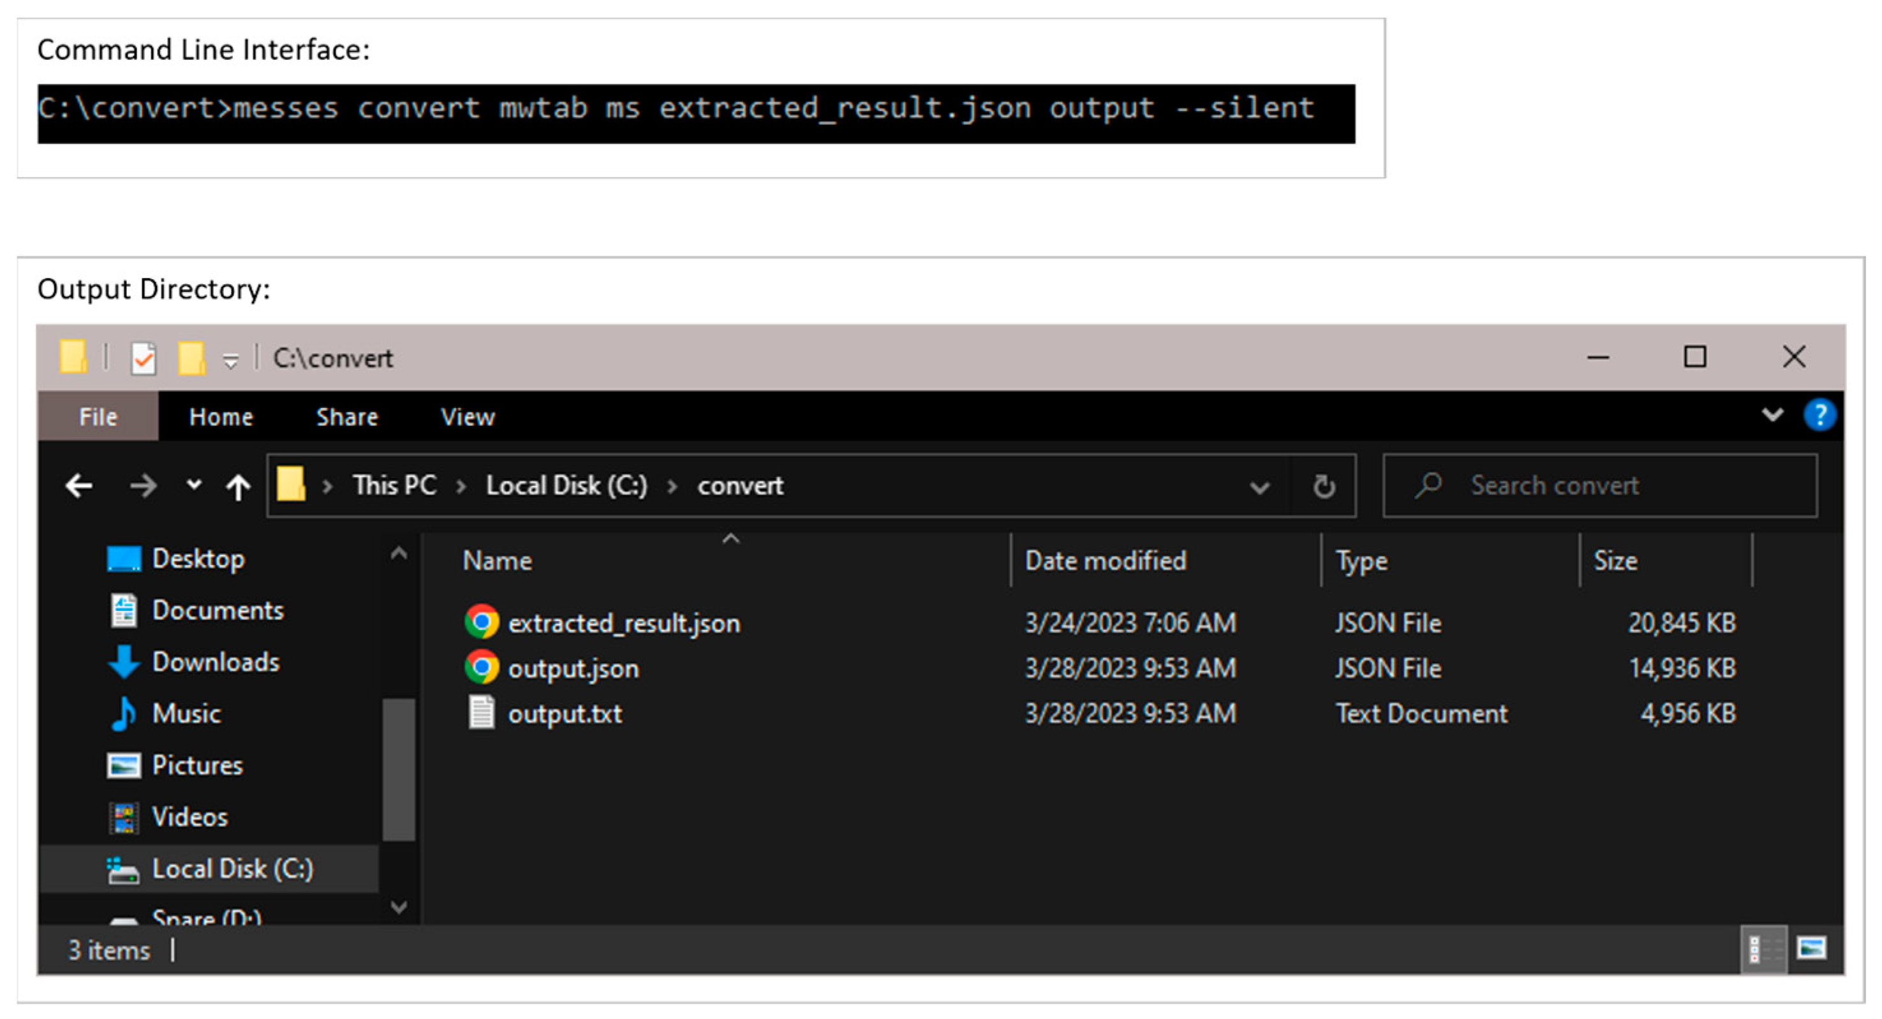
Task: Click the Back navigation arrow
Action: pos(79,486)
